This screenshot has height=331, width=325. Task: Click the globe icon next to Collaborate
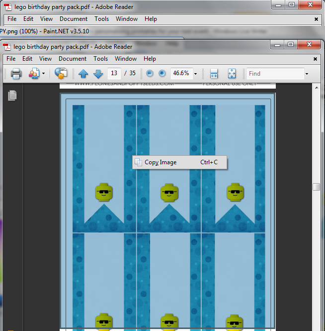pyautogui.click(x=61, y=74)
